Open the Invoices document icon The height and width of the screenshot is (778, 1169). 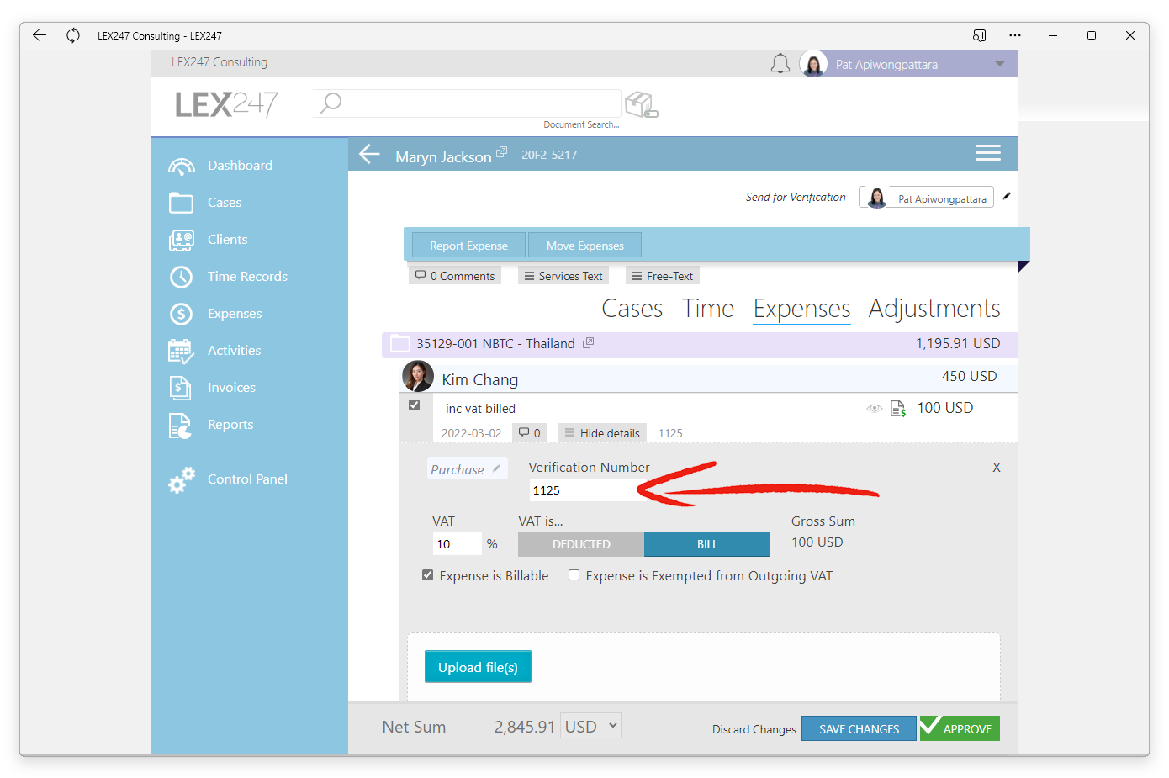click(181, 388)
